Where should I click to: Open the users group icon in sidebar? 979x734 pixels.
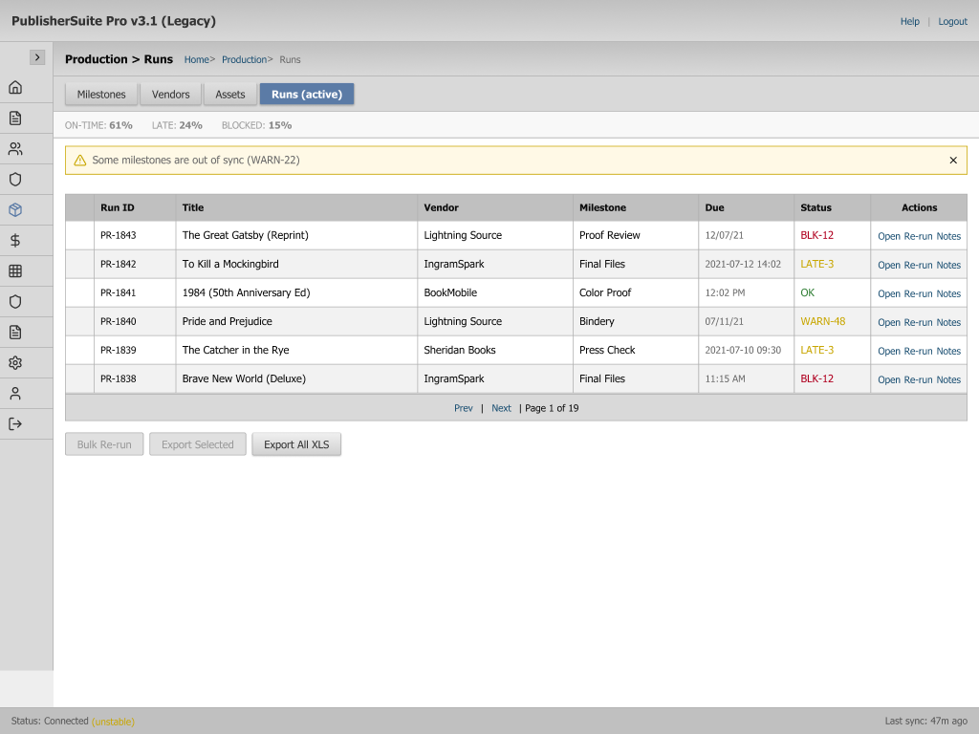click(x=15, y=149)
